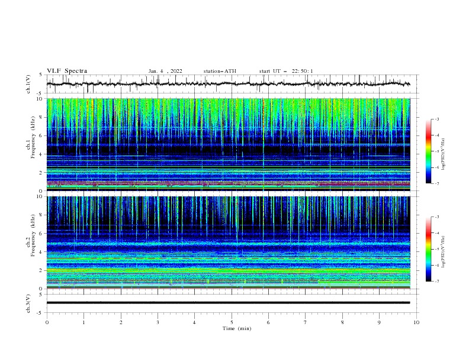Click the "-7" label on lower colorbar
469x362 pixels.
(436, 281)
